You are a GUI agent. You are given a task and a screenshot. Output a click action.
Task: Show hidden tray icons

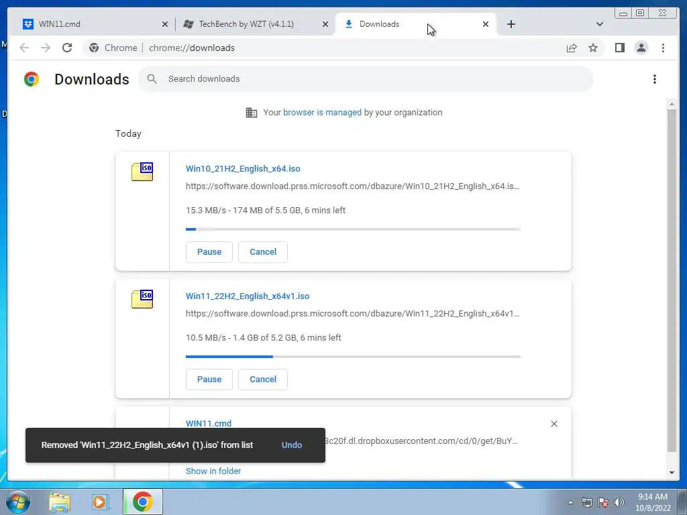coord(570,502)
